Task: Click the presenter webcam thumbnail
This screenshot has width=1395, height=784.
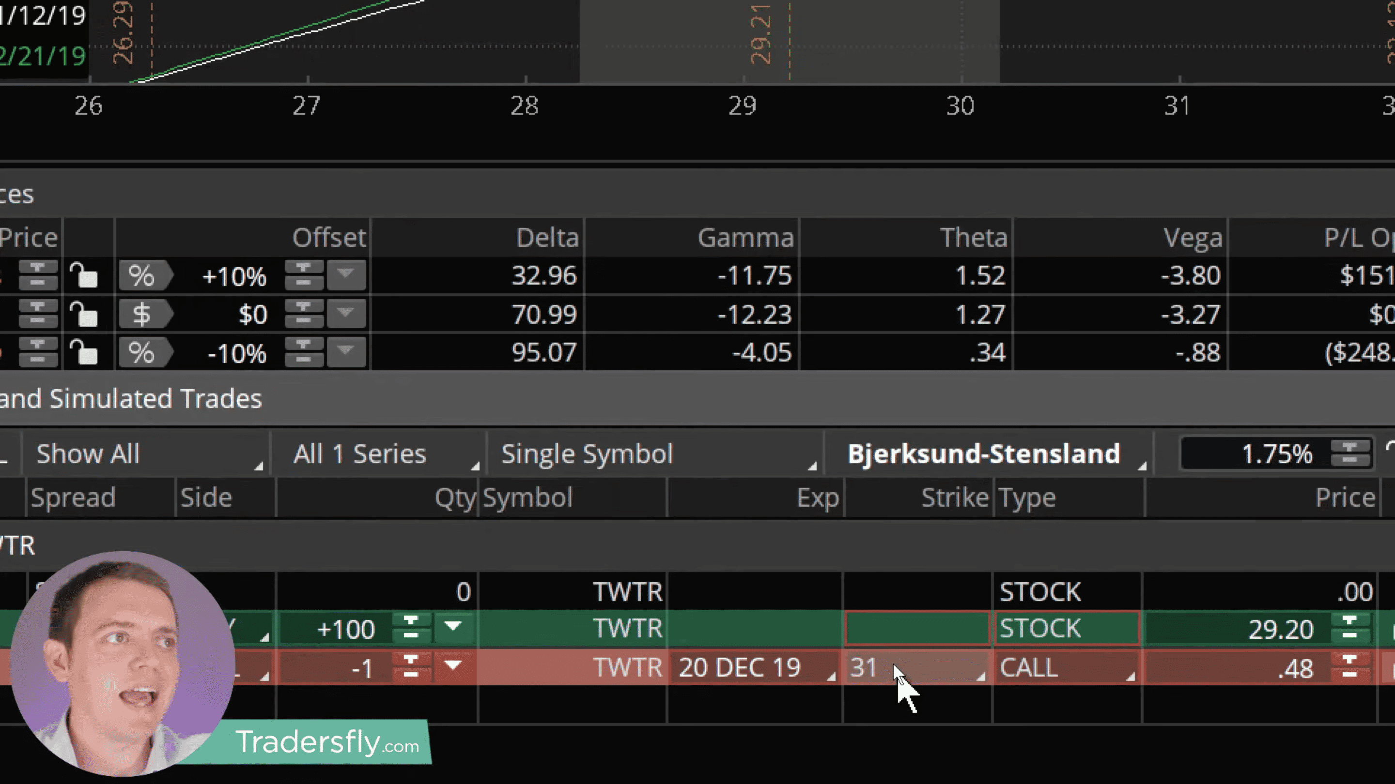Action: pyautogui.click(x=123, y=664)
